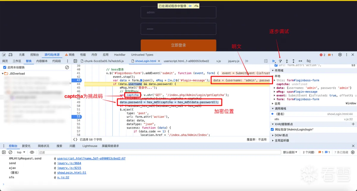Resume script execution in debugger toolbar
Screen dimensions: 357x191
click(274, 61)
